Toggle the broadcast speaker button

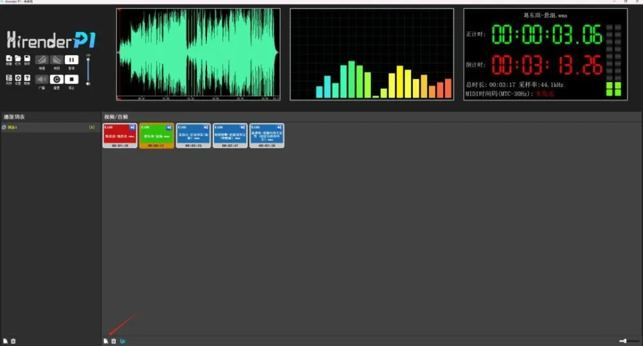[x=41, y=79]
